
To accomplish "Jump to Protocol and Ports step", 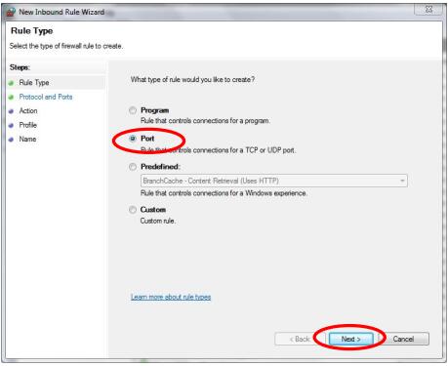I will click(46, 97).
